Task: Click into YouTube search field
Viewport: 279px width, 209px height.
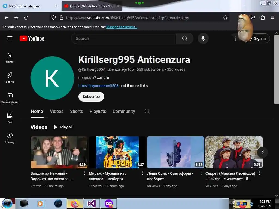Action: tap(123, 38)
